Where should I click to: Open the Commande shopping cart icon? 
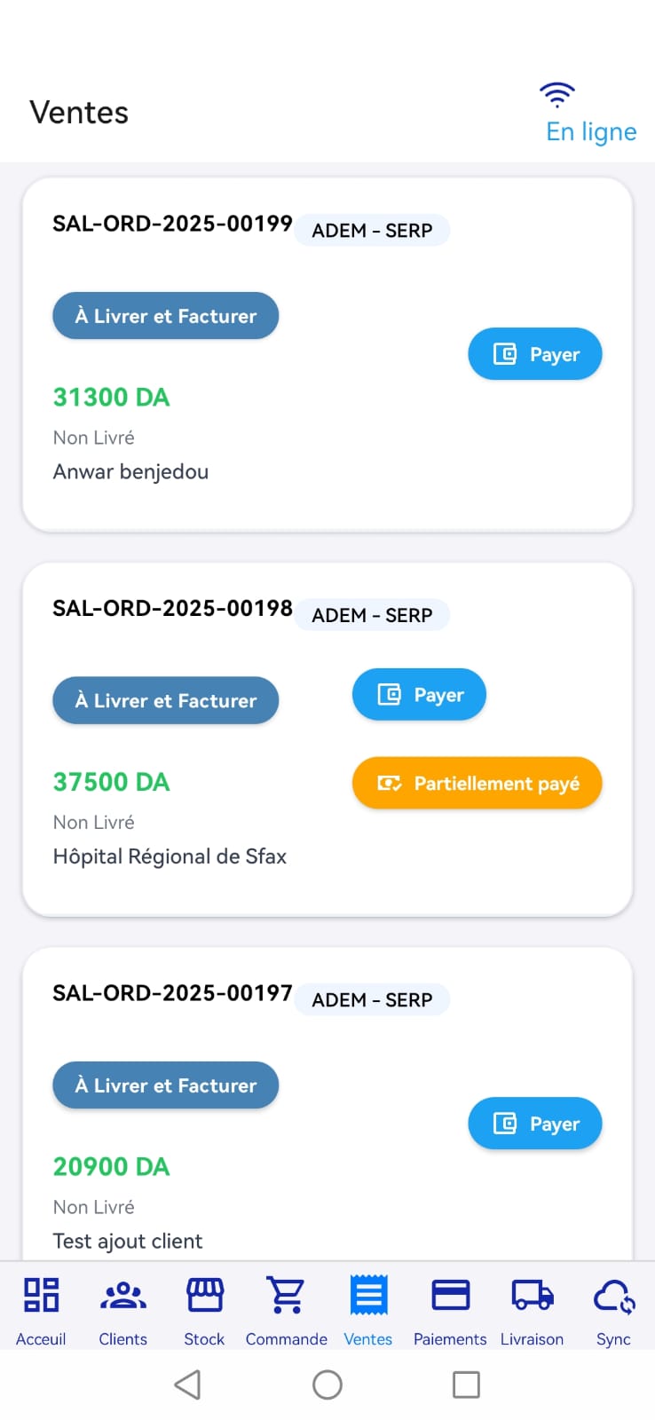click(287, 1296)
